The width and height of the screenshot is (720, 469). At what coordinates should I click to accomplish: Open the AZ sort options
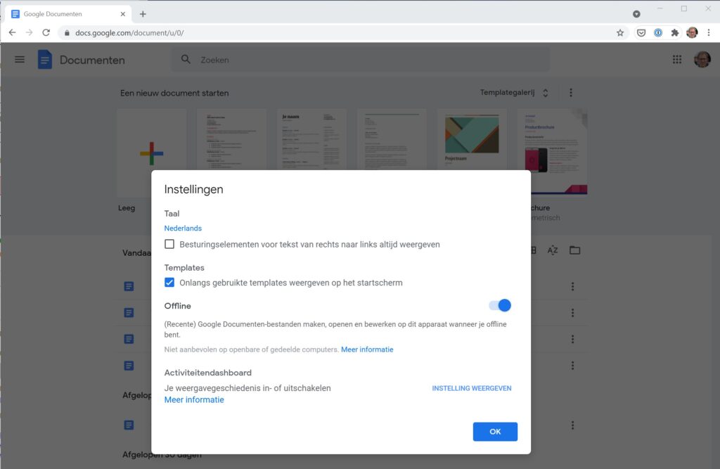pyautogui.click(x=553, y=250)
